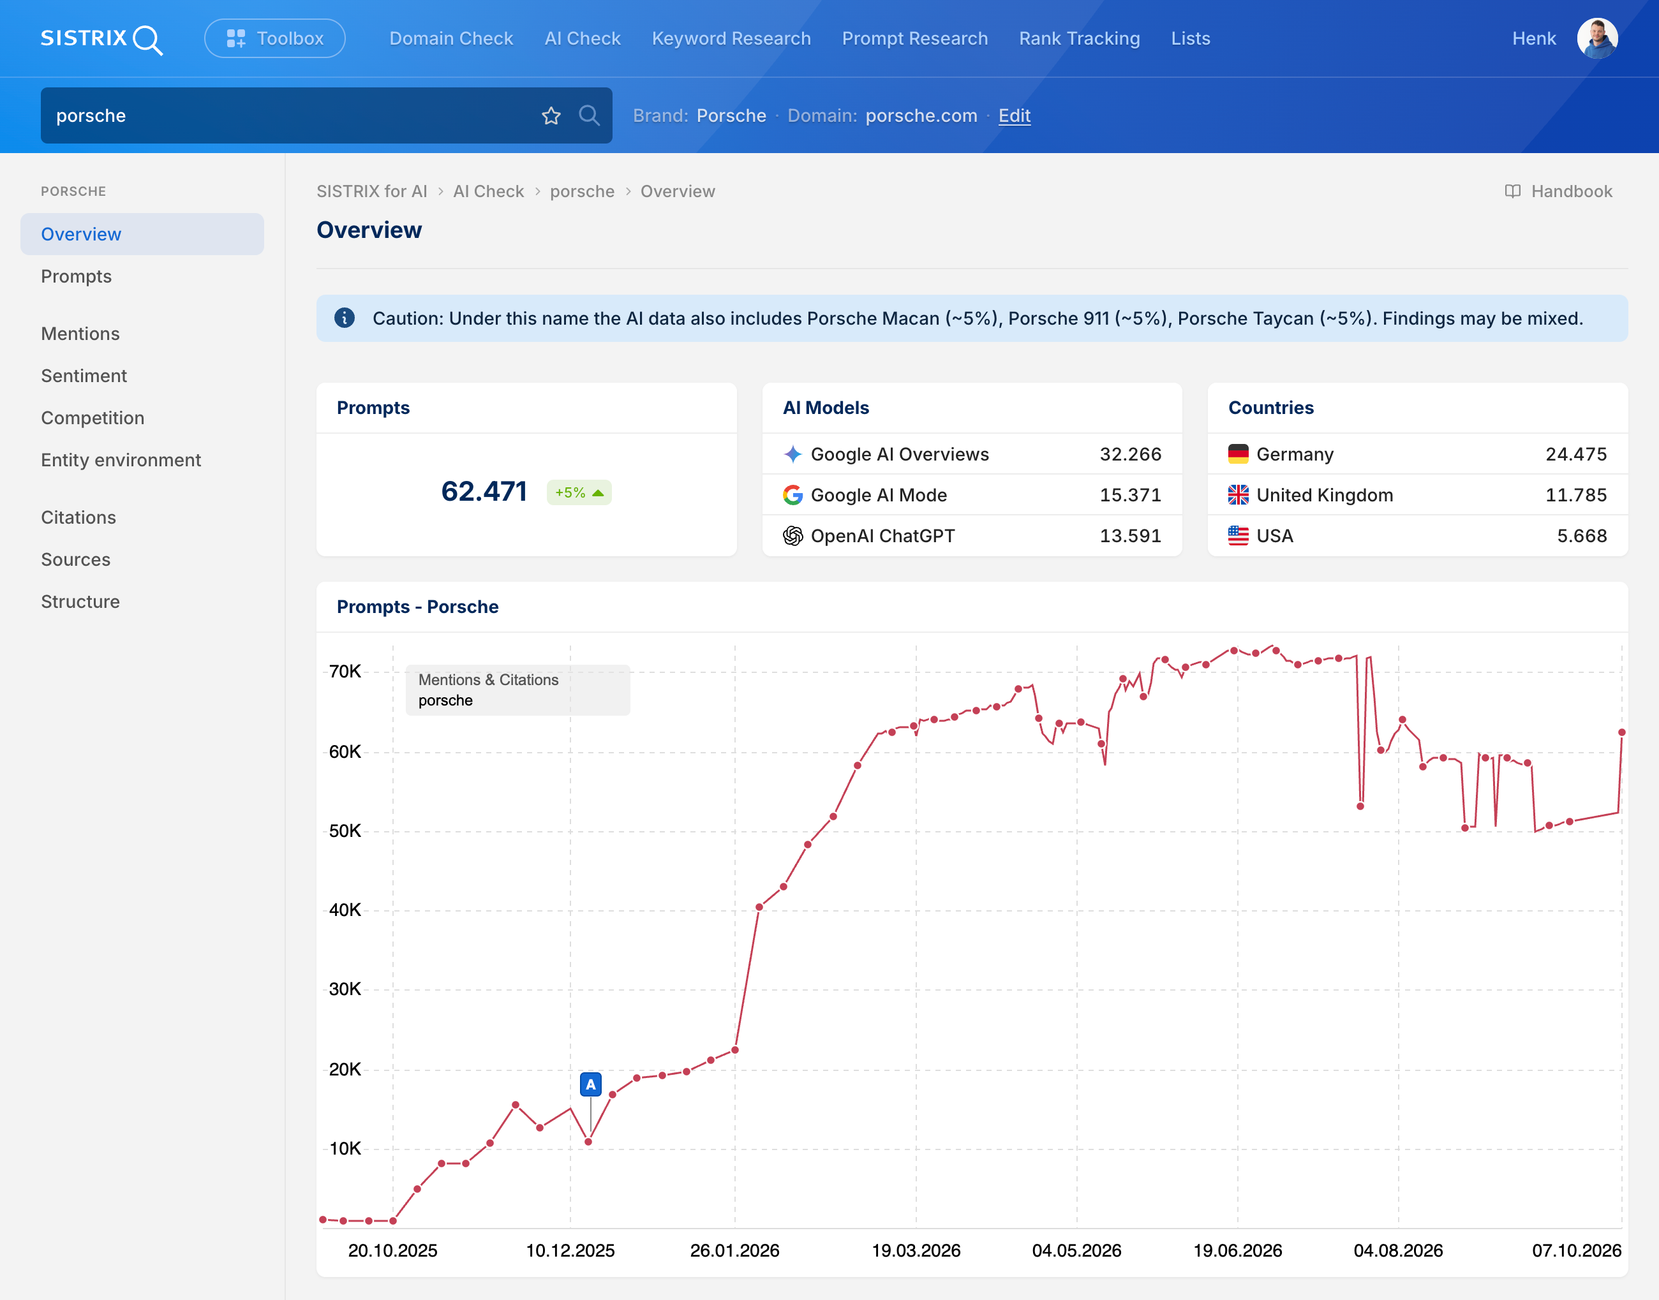Click the Google logo beside AI Mode

pos(792,496)
